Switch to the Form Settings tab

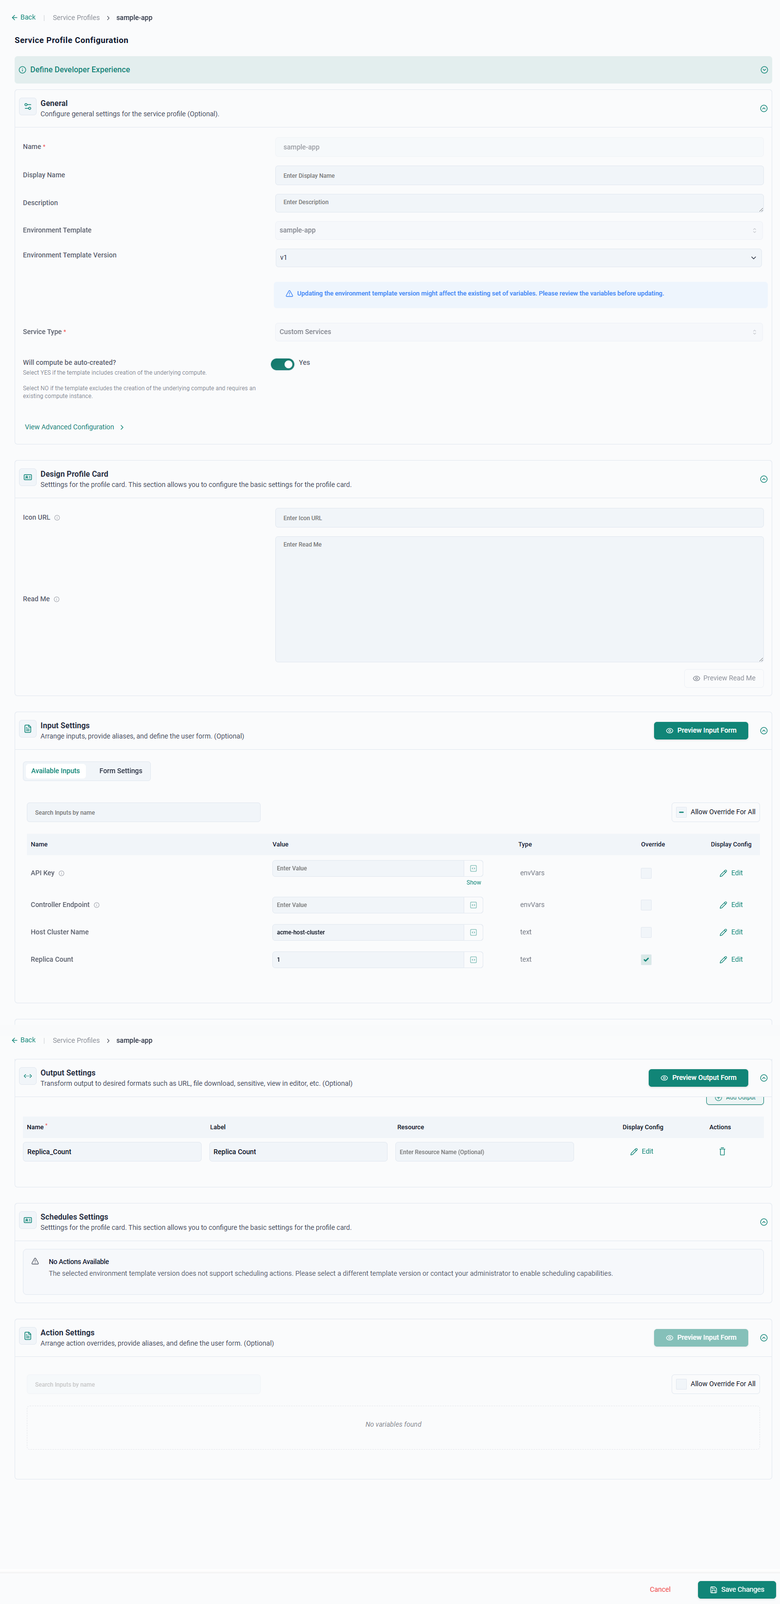click(121, 771)
